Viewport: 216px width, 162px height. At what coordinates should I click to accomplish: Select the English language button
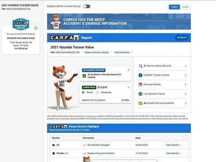(174, 7)
